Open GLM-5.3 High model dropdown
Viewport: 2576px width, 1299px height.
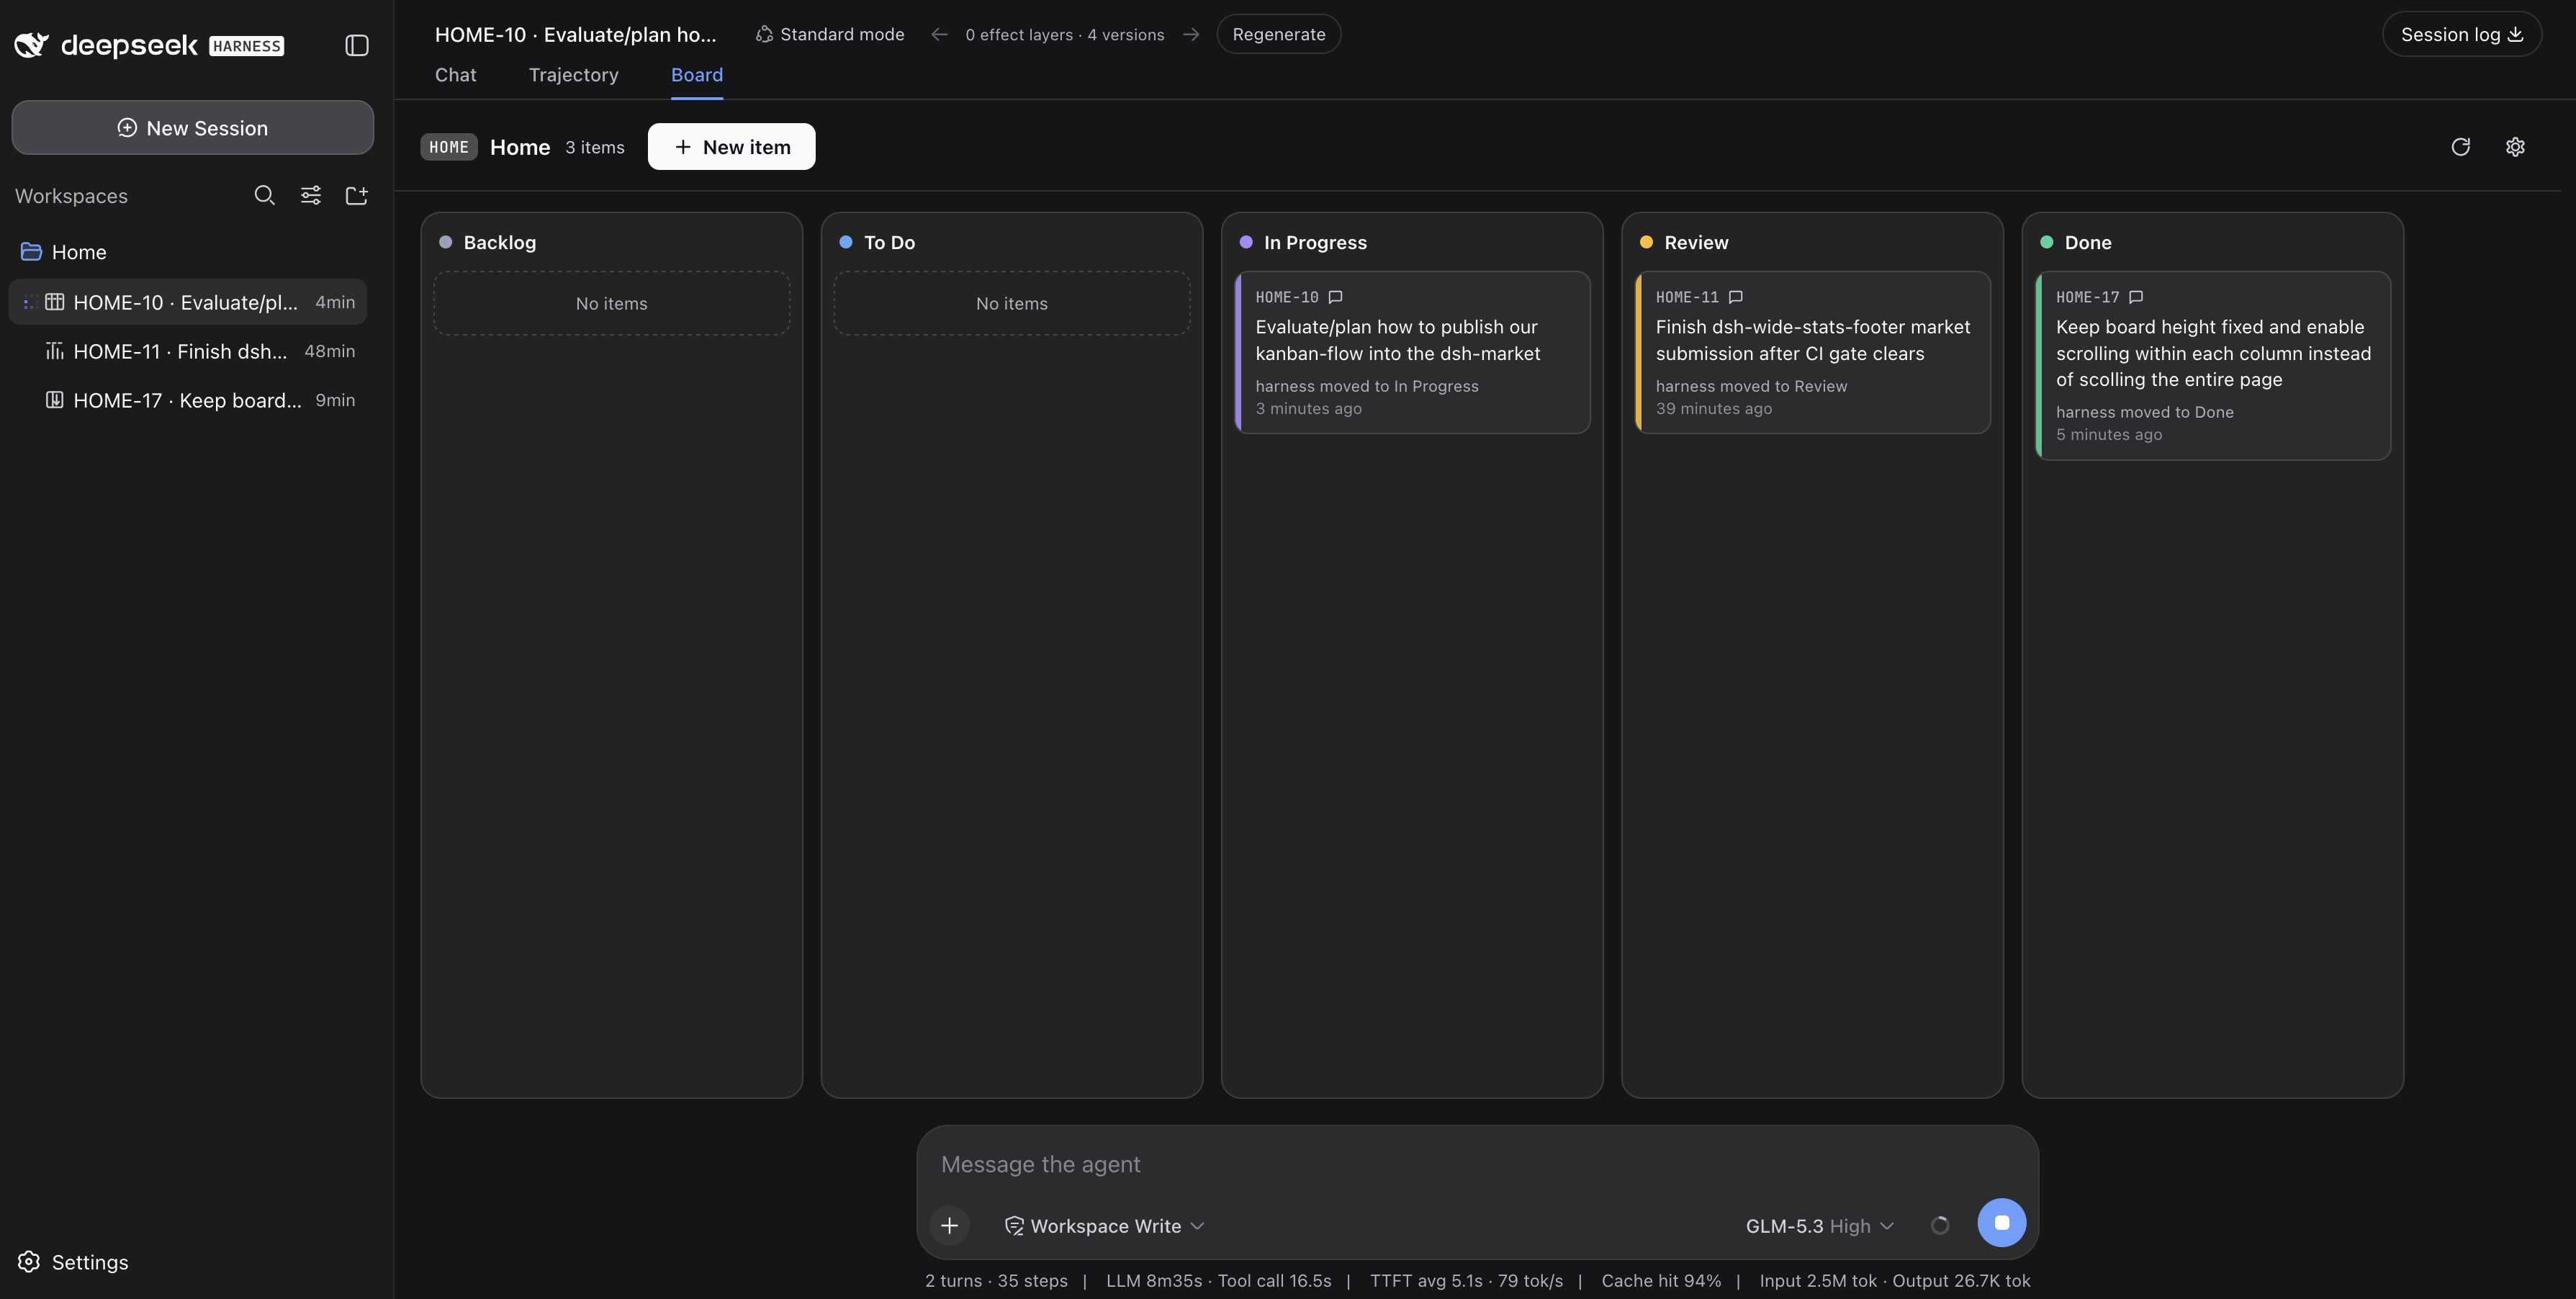[x=1820, y=1226]
